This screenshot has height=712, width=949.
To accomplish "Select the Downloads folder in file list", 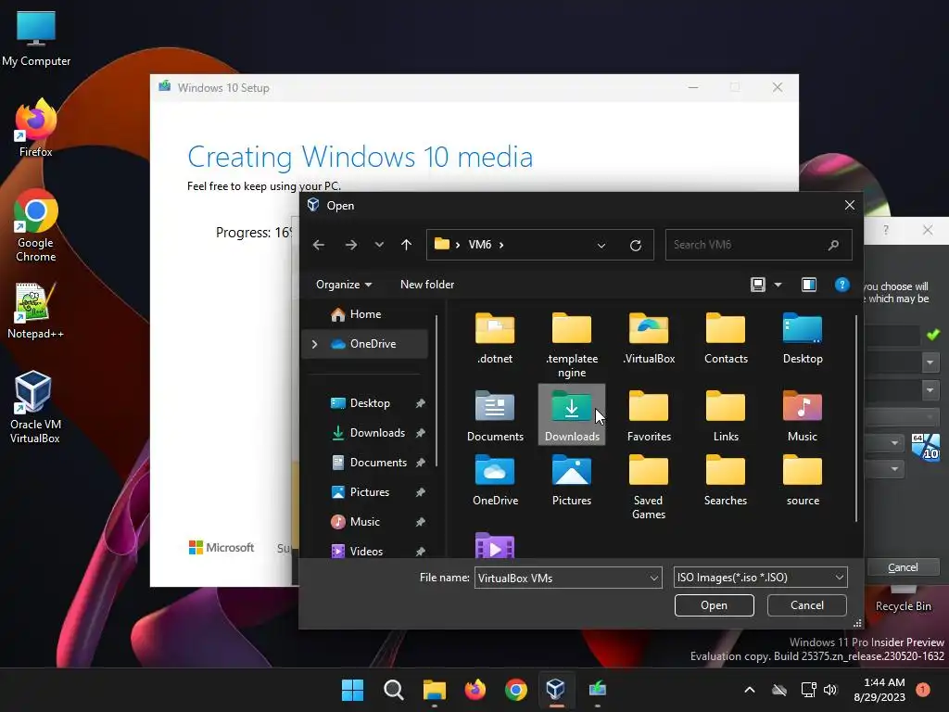I will click(571, 415).
